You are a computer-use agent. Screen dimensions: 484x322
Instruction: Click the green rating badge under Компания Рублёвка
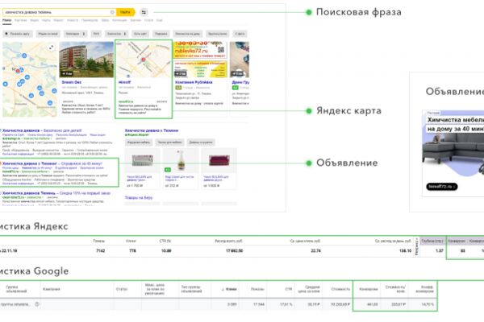coord(178,88)
